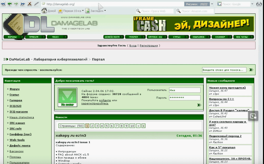Open Рисунки image mode dropdown arrow
Screen dimensions: 264x164
coord(212,4)
